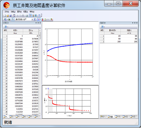The width and height of the screenshot is (141, 128).
Task: Click the red thermometer temperature icon
Action: 43,20
